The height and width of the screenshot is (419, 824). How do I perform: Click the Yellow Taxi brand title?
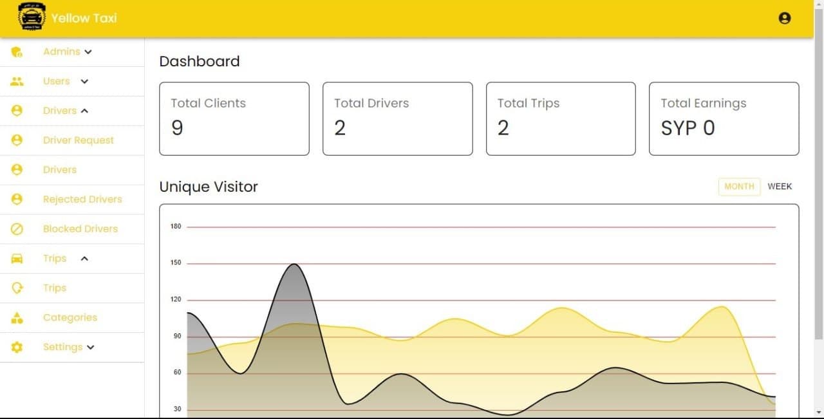pos(84,18)
